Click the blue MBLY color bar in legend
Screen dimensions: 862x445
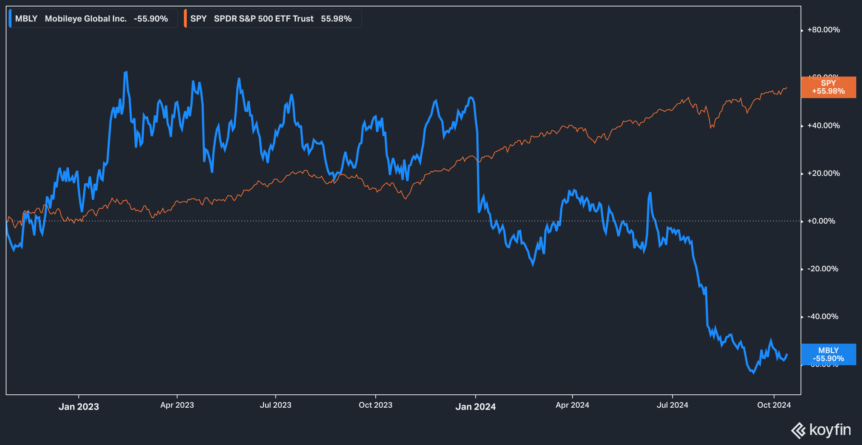click(x=10, y=19)
